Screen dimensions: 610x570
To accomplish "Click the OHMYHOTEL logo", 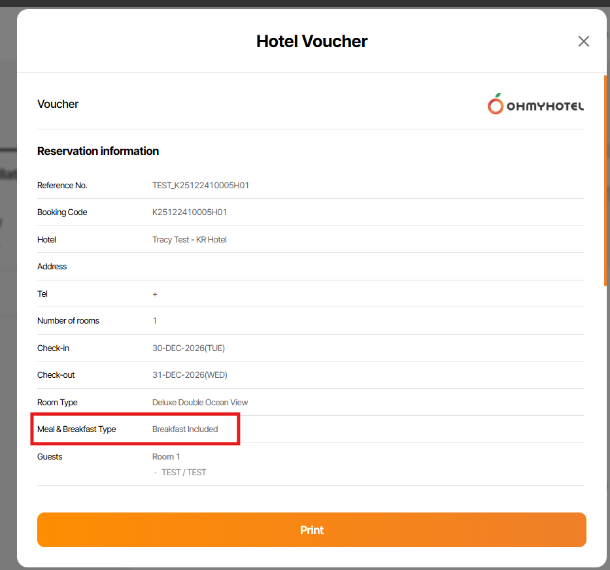I will click(535, 105).
